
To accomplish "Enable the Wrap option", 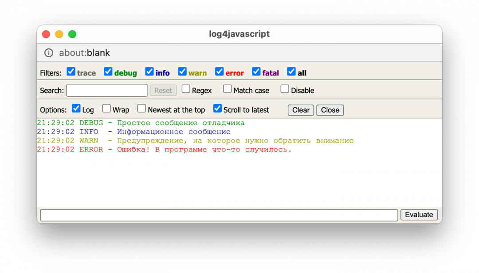I will 106,108.
